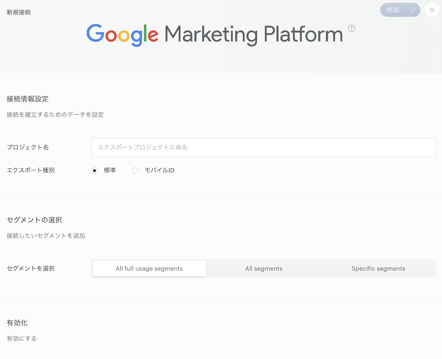Click the 標準 option label text
This screenshot has height=359, width=442.
[110, 170]
